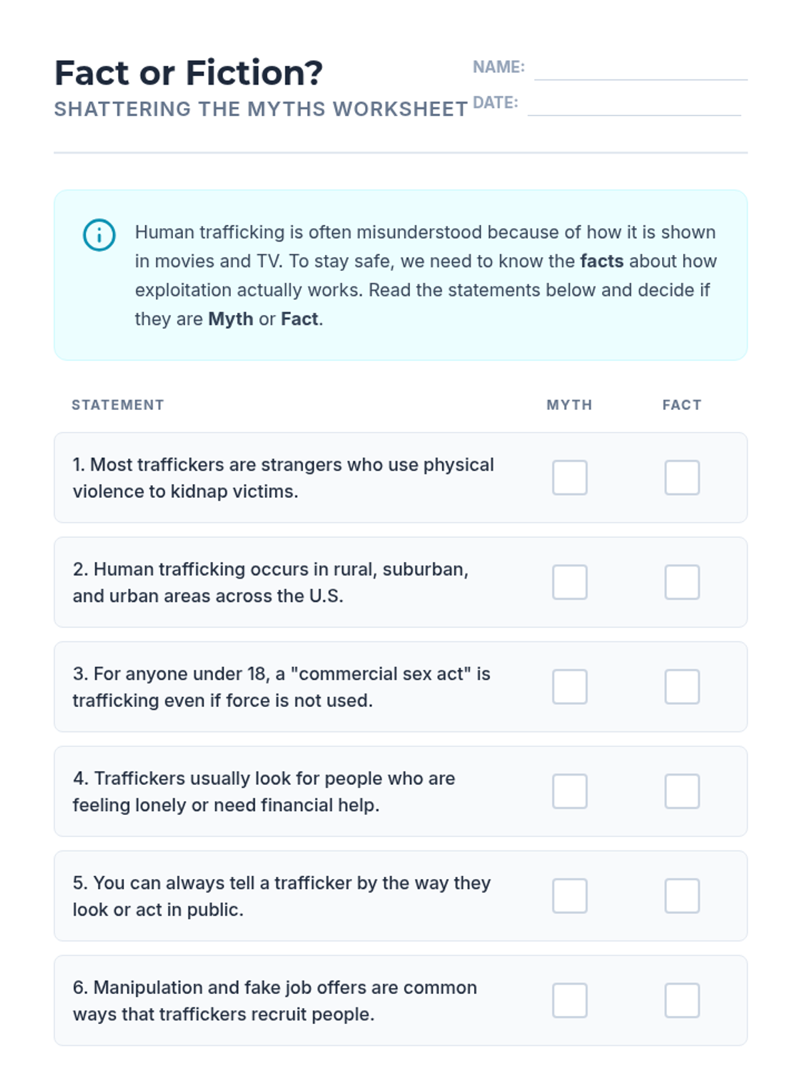Viewport: 801px width, 1068px height.
Task: Click the DATE input line
Action: pyautogui.click(x=634, y=105)
